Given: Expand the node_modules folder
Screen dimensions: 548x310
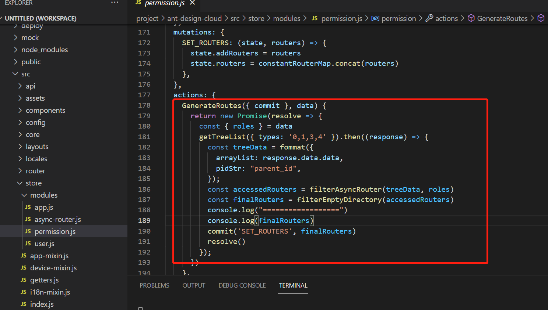Looking at the screenshot, I should (x=45, y=50).
